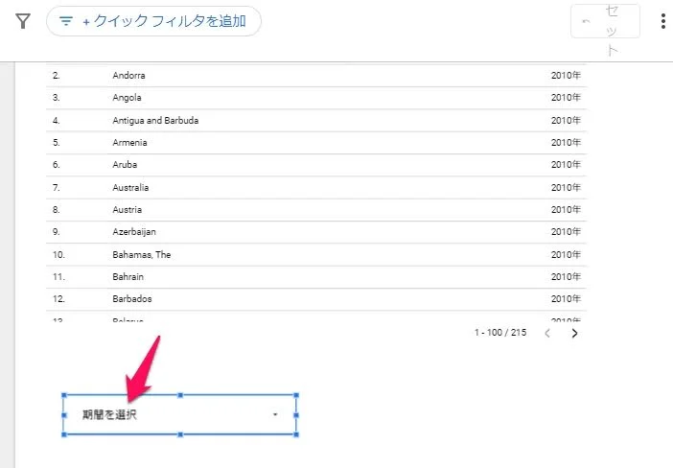Click 2010年 in the Australia row
The image size is (673, 468).
[x=566, y=188]
